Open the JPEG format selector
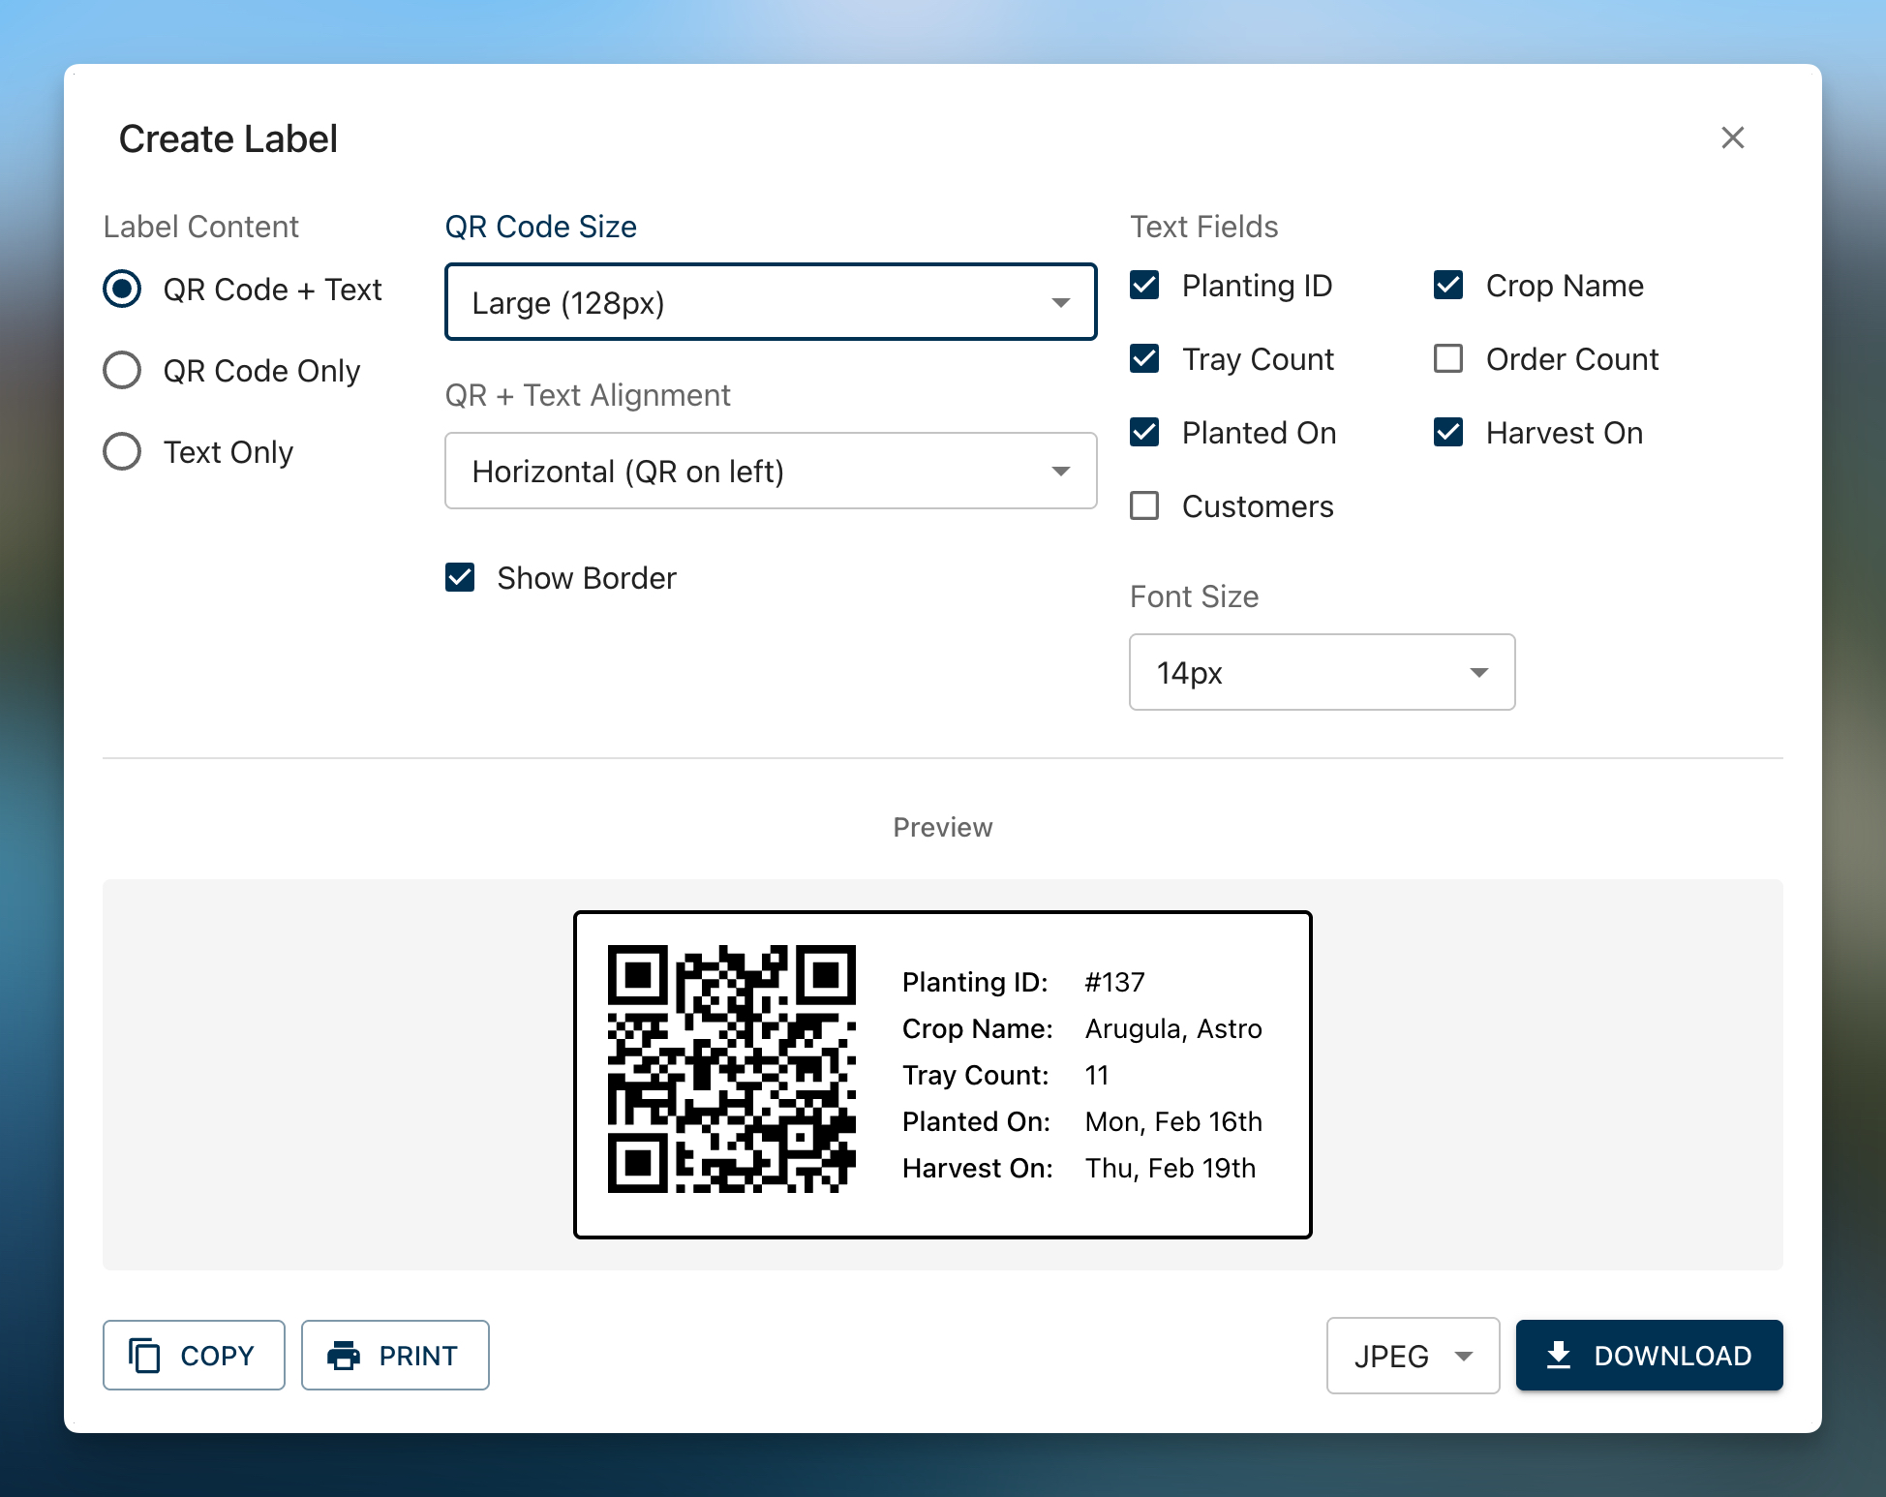This screenshot has width=1886, height=1497. [x=1412, y=1356]
